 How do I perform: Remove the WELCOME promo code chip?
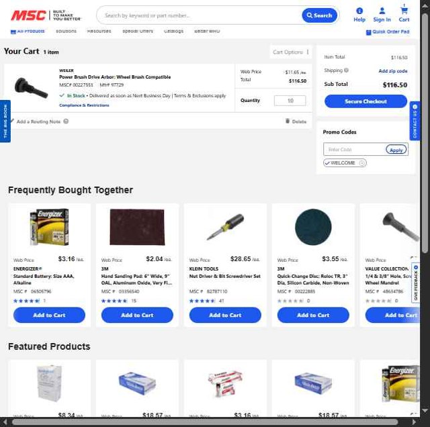(x=362, y=163)
